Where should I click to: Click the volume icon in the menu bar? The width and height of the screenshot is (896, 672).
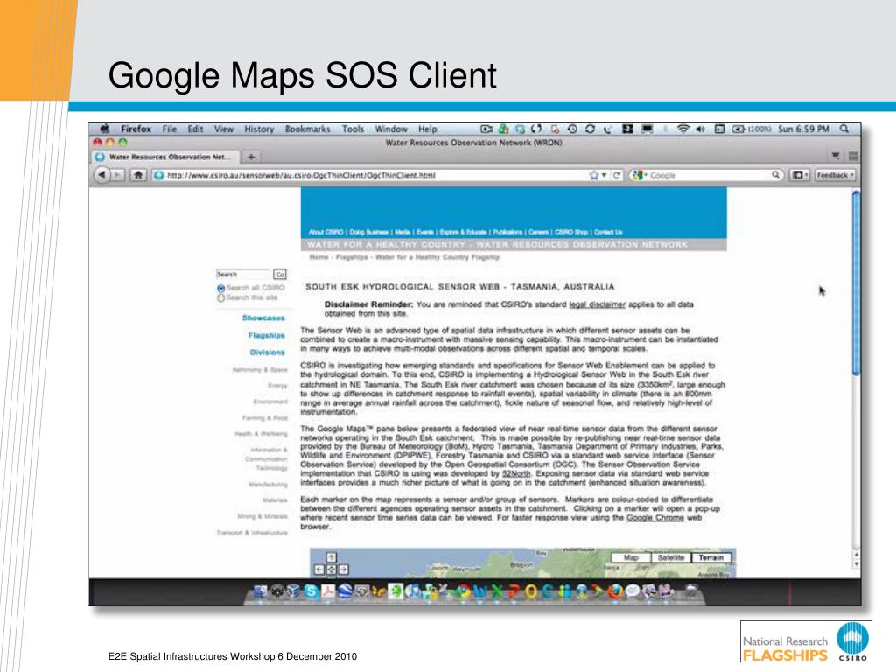click(x=701, y=129)
